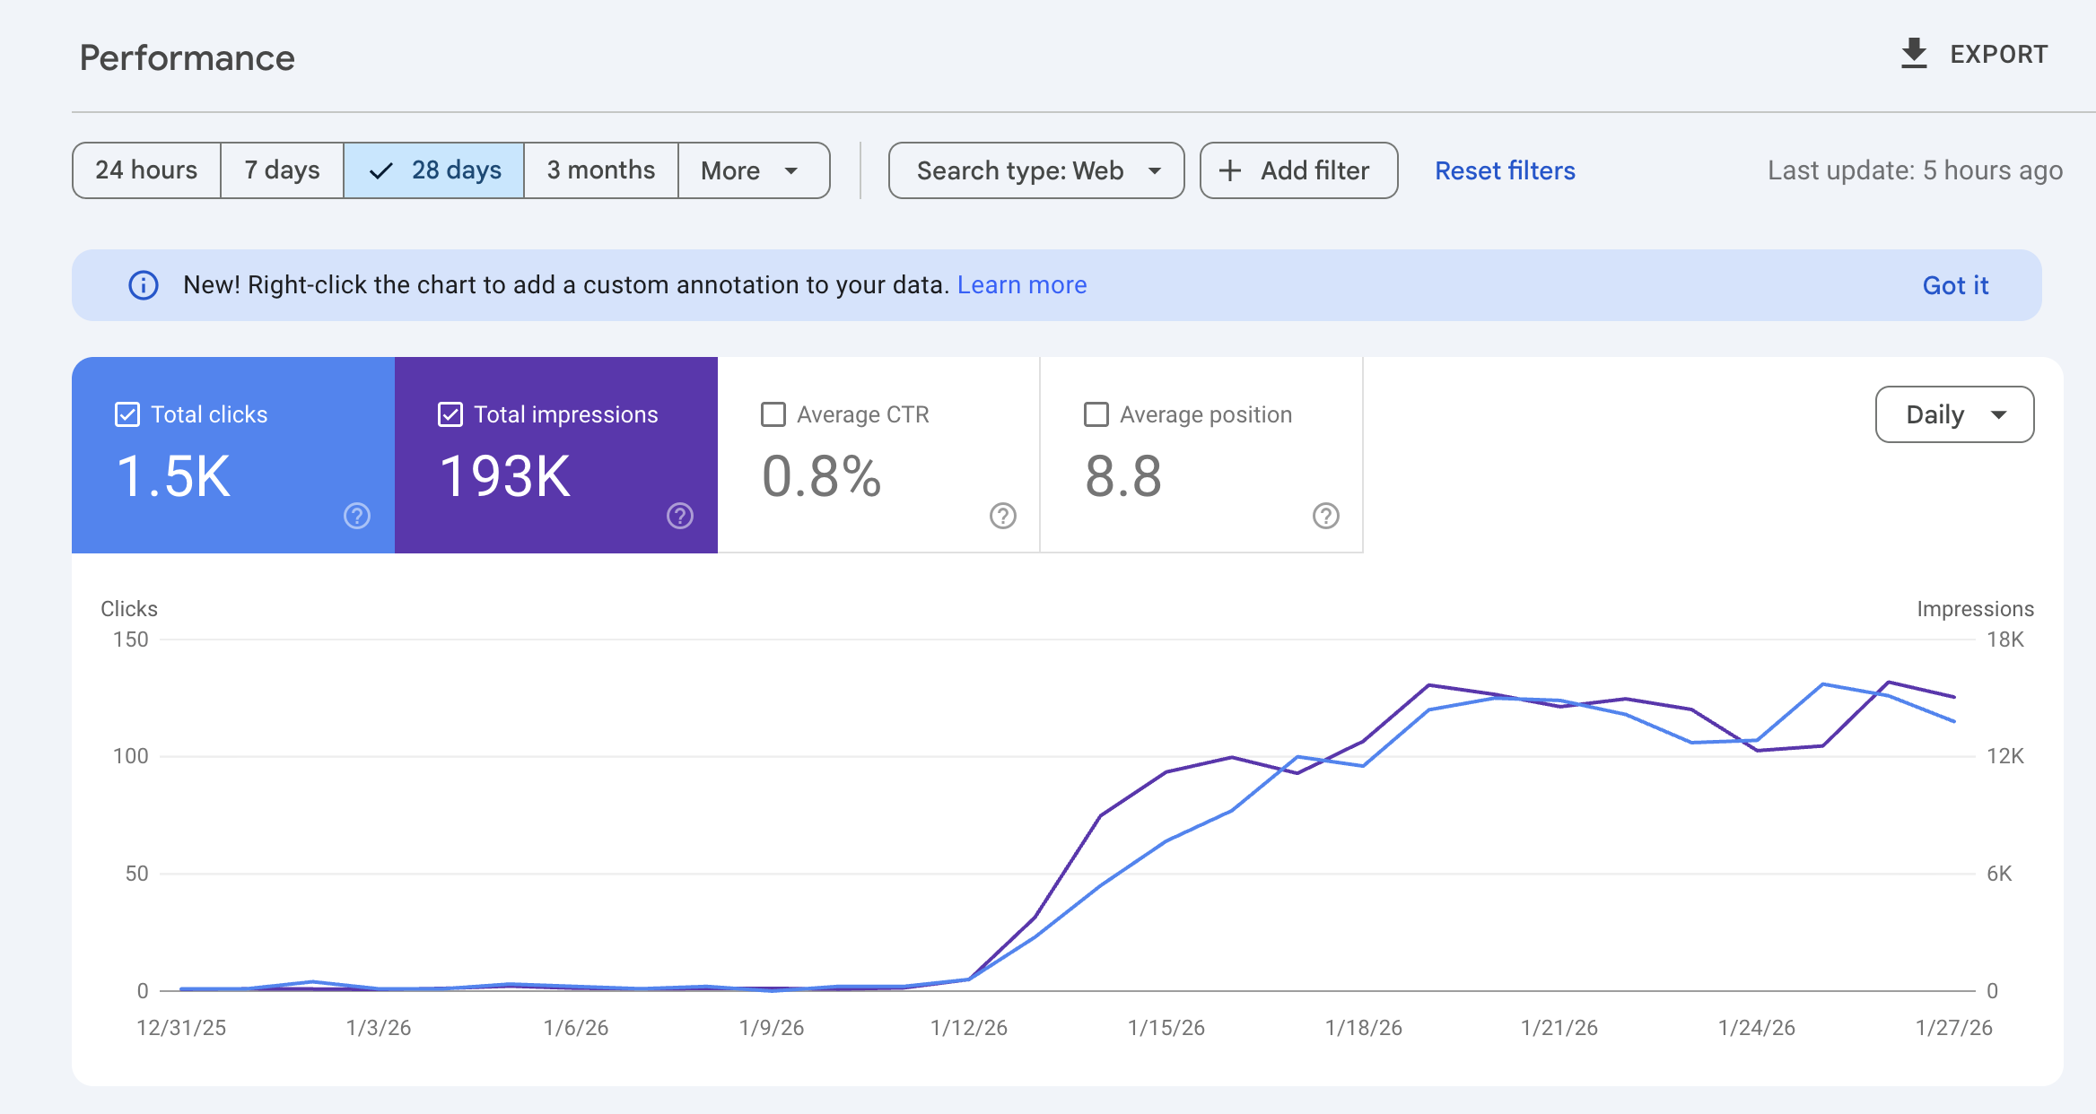Enable the Average CTR checkbox
2096x1114 pixels.
[773, 413]
